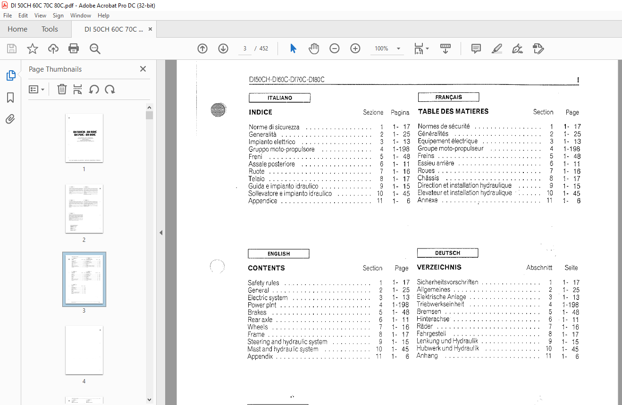Open the Bookmarks sidebar icon
This screenshot has height=405, width=622.
pyautogui.click(x=10, y=97)
